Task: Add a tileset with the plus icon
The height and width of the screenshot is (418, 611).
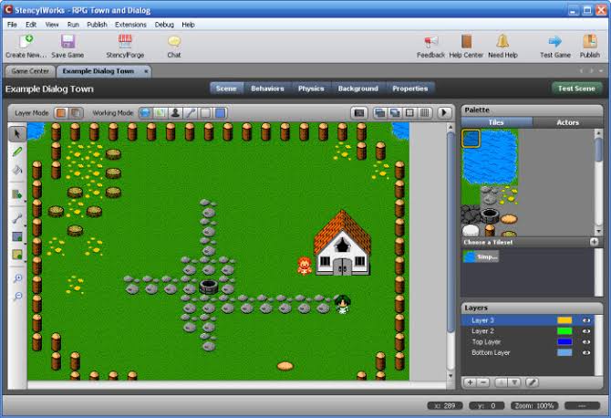Action: click(x=594, y=242)
